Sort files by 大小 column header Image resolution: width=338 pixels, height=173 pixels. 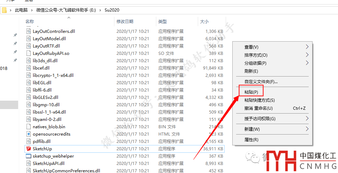pyautogui.click(x=204, y=22)
